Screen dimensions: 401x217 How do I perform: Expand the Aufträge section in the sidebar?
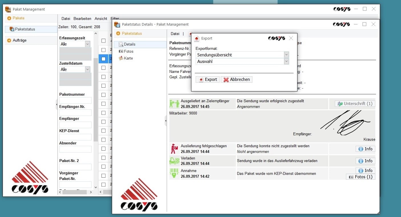[31, 40]
